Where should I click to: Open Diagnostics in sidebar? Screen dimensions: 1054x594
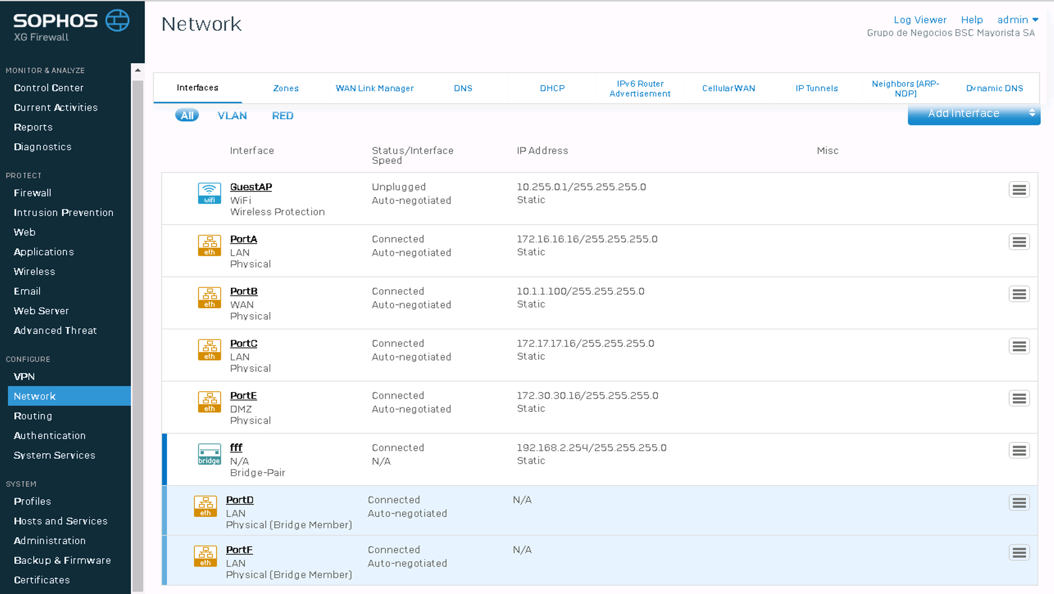42,147
